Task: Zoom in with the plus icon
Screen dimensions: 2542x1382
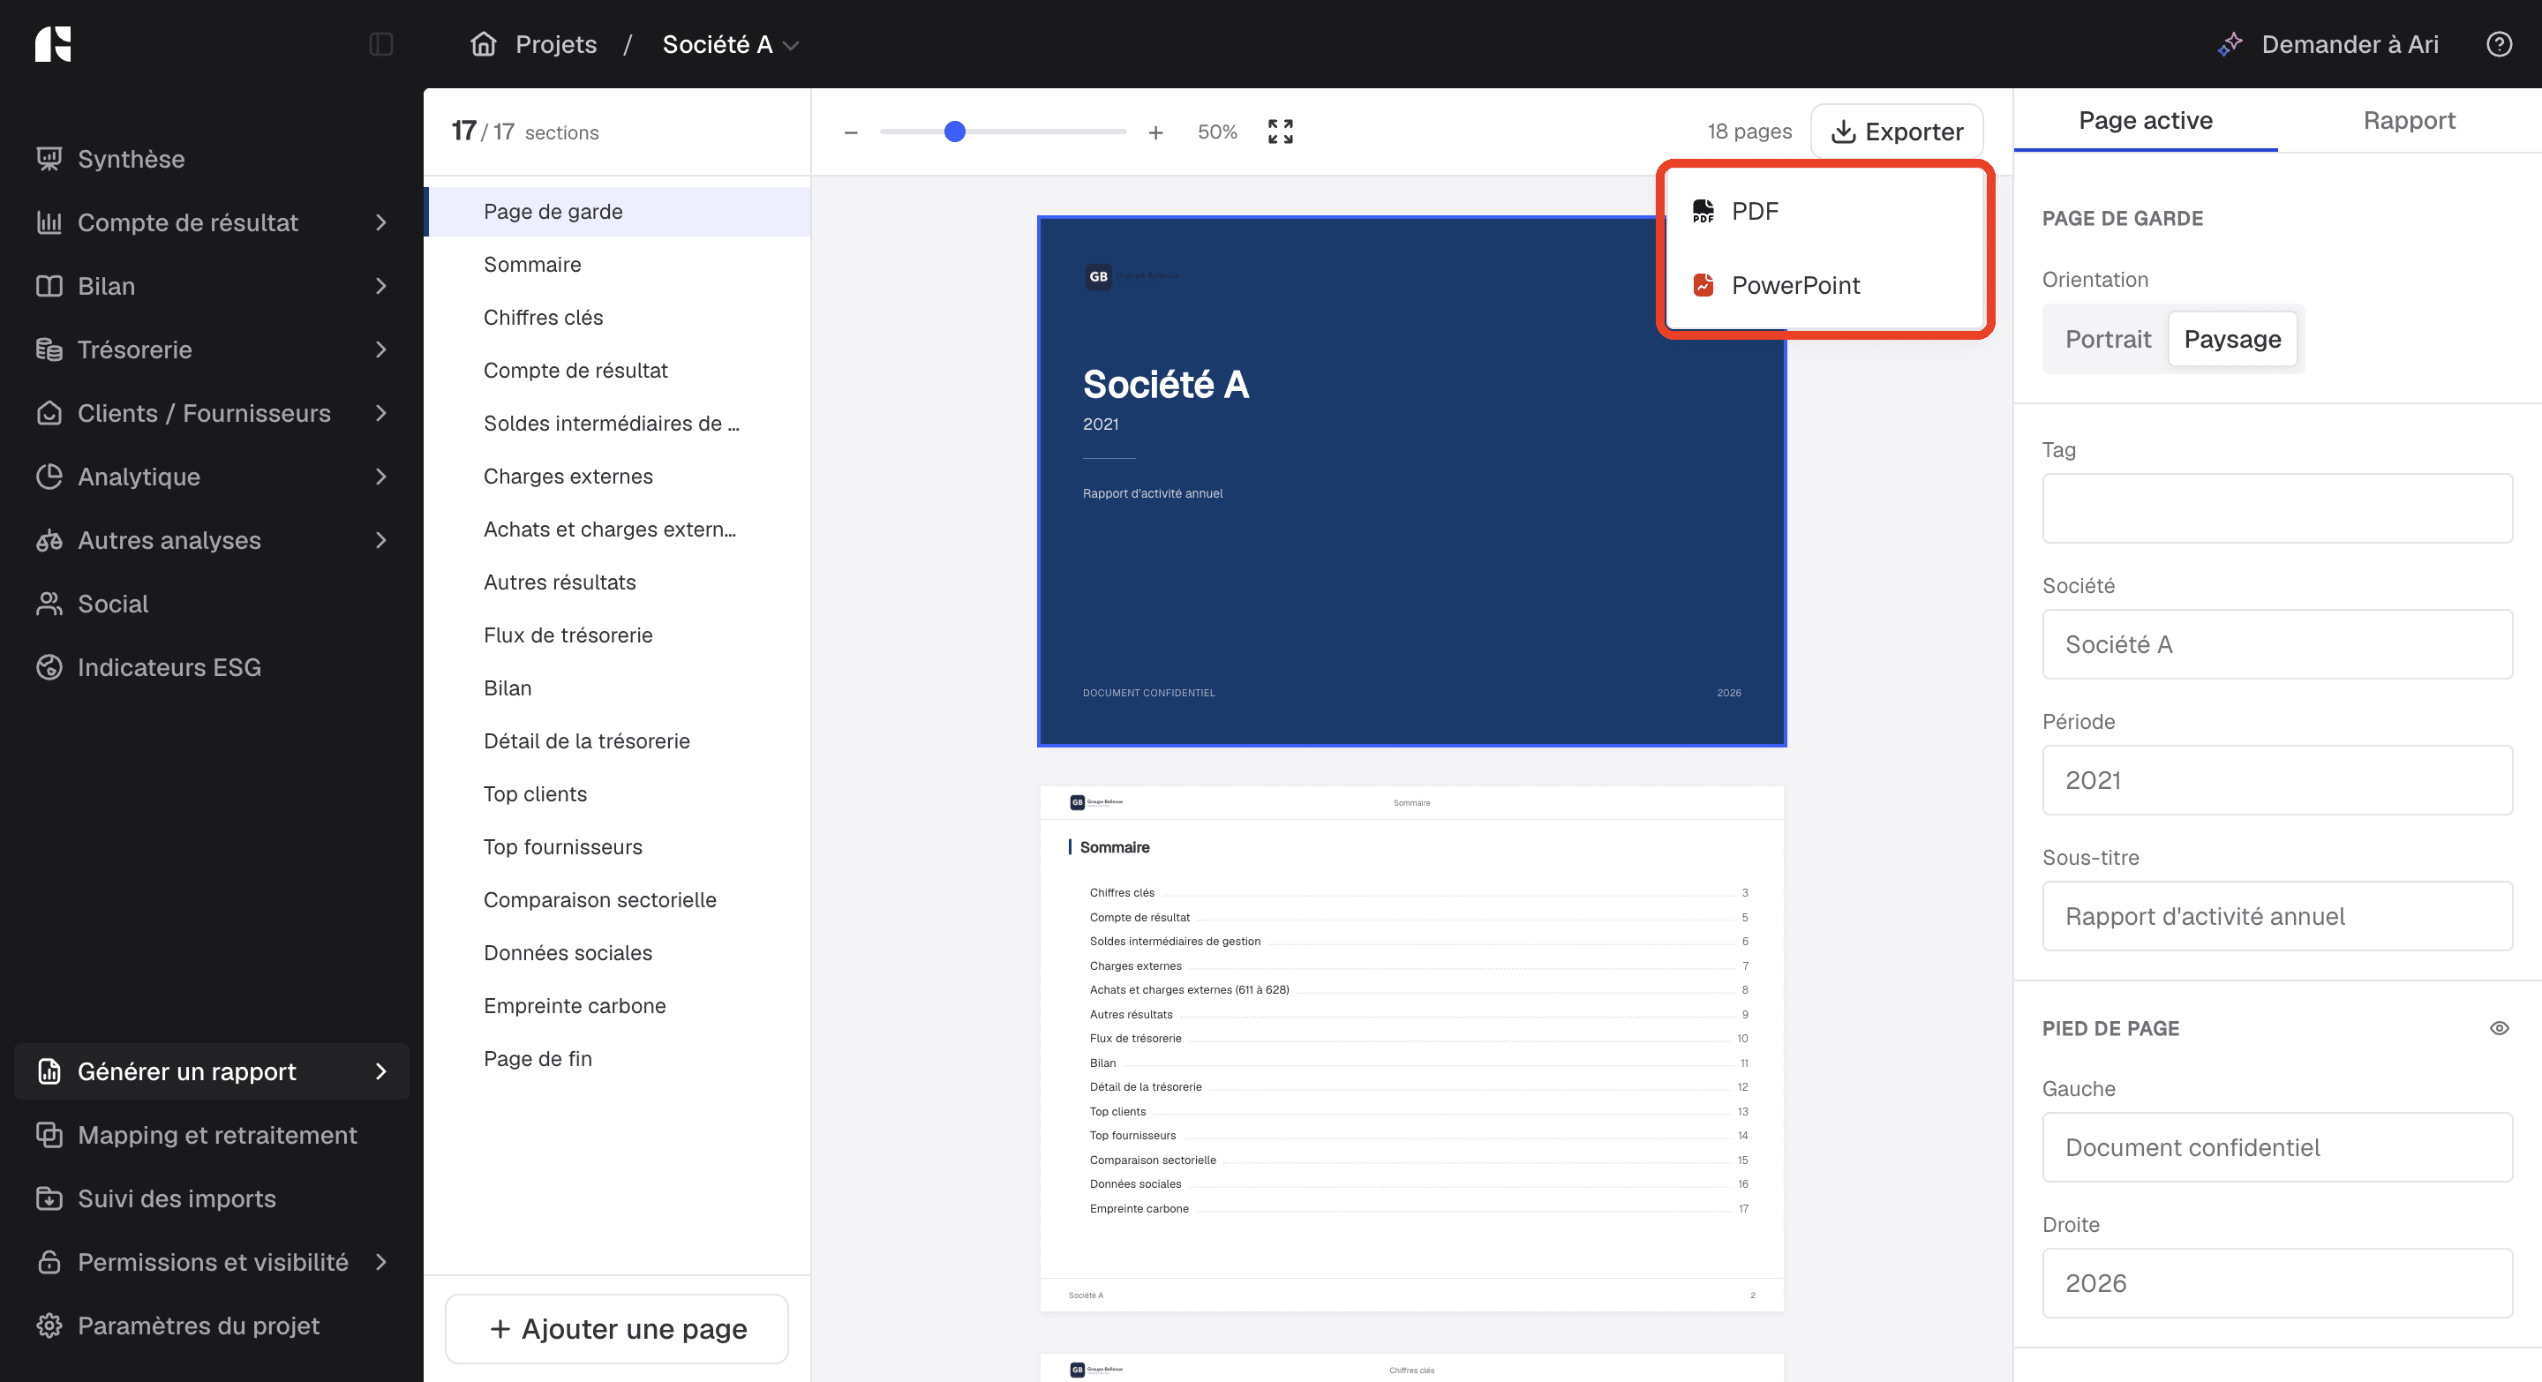Action: 1155,132
